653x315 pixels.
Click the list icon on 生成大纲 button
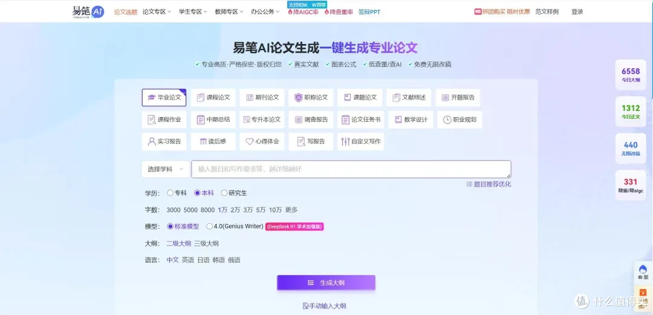[311, 283]
